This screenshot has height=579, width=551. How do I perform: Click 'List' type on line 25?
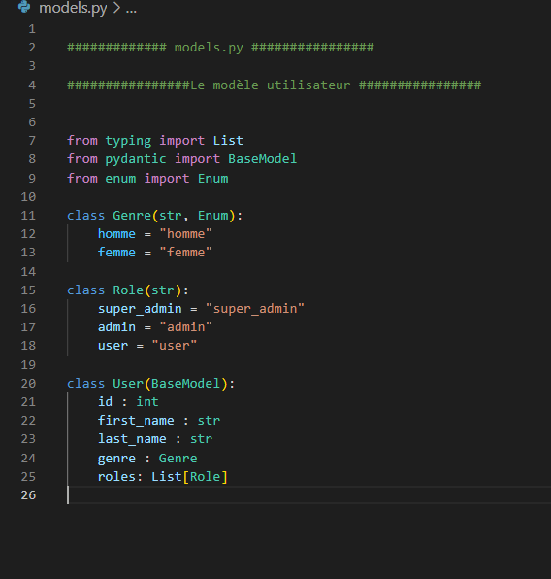[167, 477]
